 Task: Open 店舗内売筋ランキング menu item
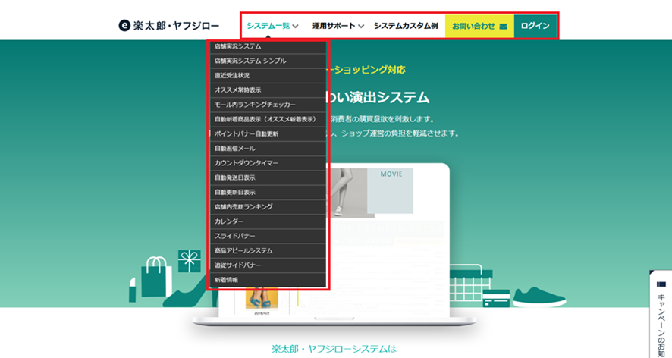pyautogui.click(x=268, y=206)
